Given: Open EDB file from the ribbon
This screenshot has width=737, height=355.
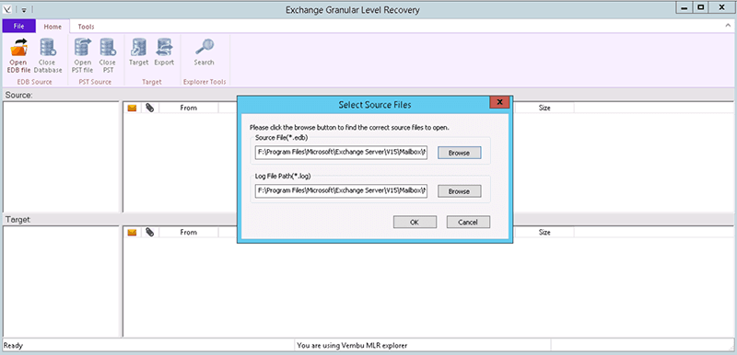Looking at the screenshot, I should [x=18, y=56].
